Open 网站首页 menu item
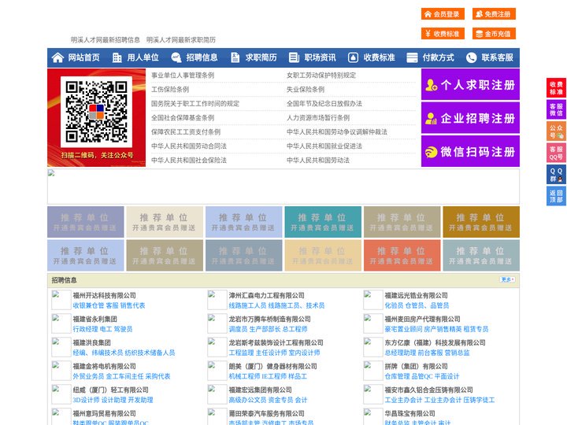The image size is (567, 425). tap(84, 57)
